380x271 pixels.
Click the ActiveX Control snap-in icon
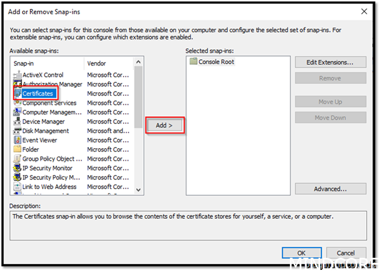pyautogui.click(x=17, y=75)
